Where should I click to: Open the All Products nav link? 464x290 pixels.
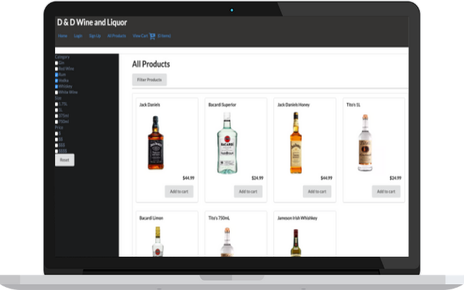(117, 36)
